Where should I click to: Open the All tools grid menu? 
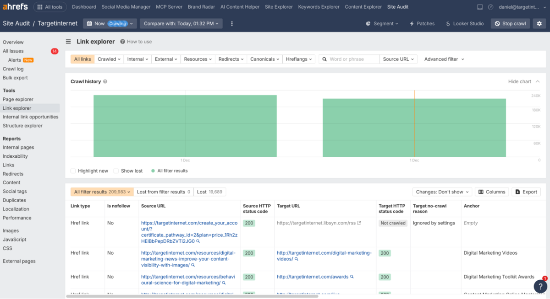tap(50, 7)
